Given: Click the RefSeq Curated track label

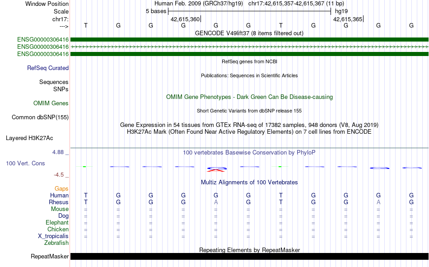Looking at the screenshot, I should point(47,68).
